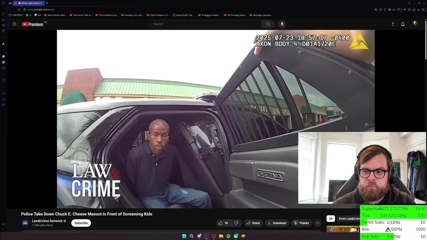Viewport: 427px width, 240px height.
Task: Go to YouTube Premium home logo
Action: pyautogui.click(x=33, y=24)
